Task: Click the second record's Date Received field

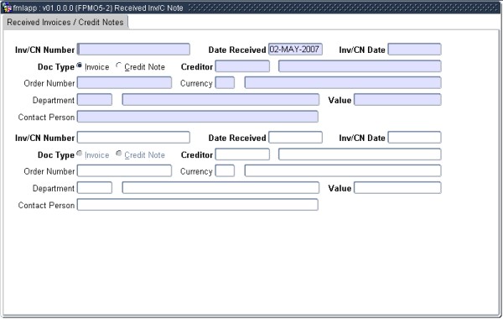Action: pos(295,138)
